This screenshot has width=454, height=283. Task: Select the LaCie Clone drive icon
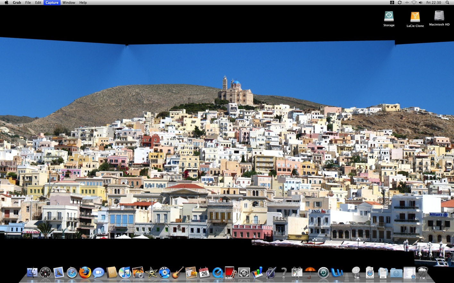coord(415,17)
